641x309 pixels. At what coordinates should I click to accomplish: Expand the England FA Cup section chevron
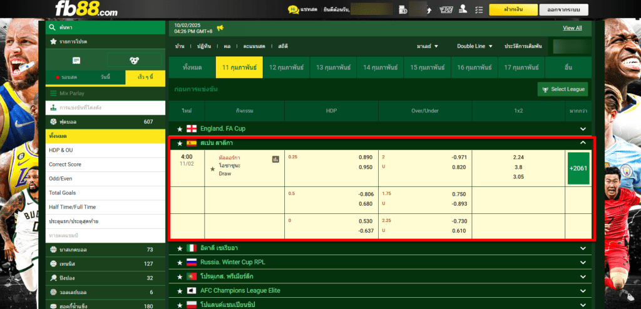click(x=583, y=129)
